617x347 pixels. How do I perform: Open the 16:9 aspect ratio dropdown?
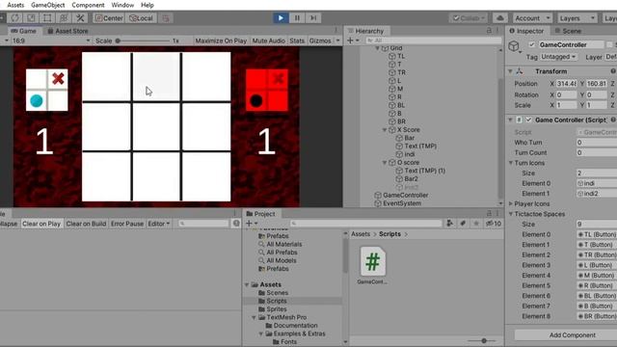point(50,40)
